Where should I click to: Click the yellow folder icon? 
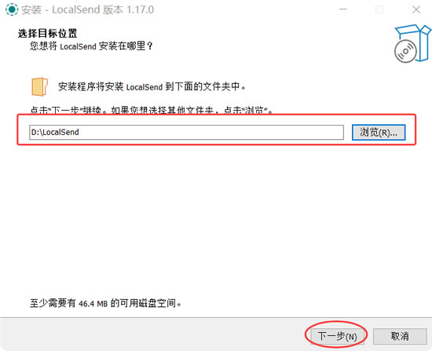click(40, 86)
